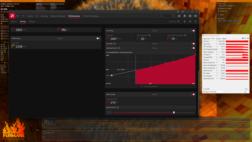Viewport: 252px width, 142px height.
Task: Click the AMD Software search field
Action: coord(166,16)
